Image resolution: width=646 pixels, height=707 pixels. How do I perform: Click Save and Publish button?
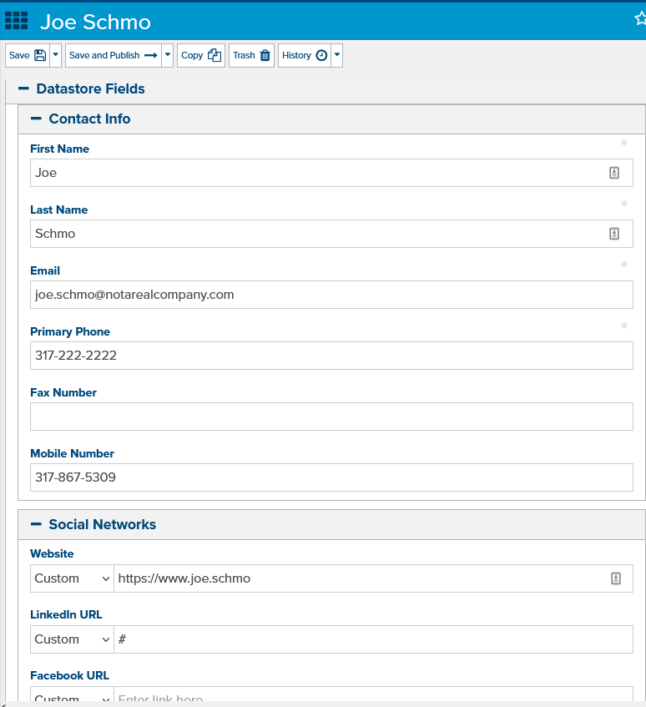point(114,55)
